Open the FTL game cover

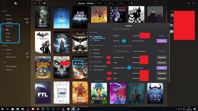pyautogui.click(x=43, y=93)
